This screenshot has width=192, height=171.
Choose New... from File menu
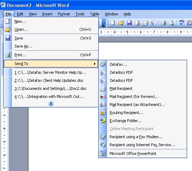pyautogui.click(x=51, y=21)
